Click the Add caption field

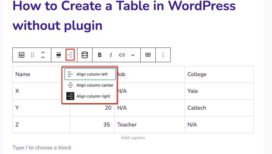[133, 137]
